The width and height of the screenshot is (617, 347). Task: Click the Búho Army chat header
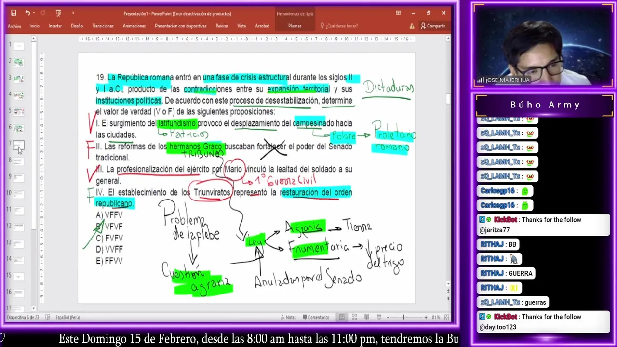(x=545, y=105)
